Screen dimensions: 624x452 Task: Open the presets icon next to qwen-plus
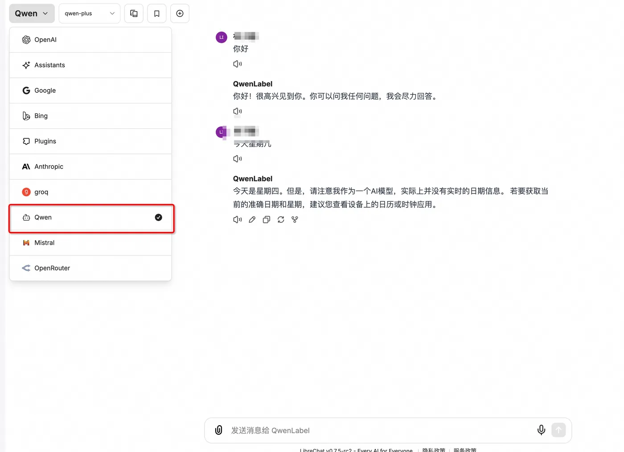pyautogui.click(x=134, y=13)
